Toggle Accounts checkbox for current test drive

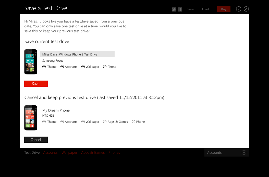pyautogui.click(x=62, y=67)
